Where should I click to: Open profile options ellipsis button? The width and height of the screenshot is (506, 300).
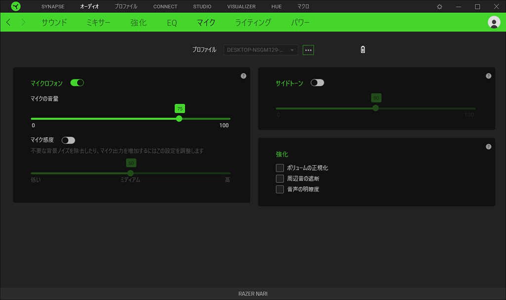pyautogui.click(x=308, y=50)
